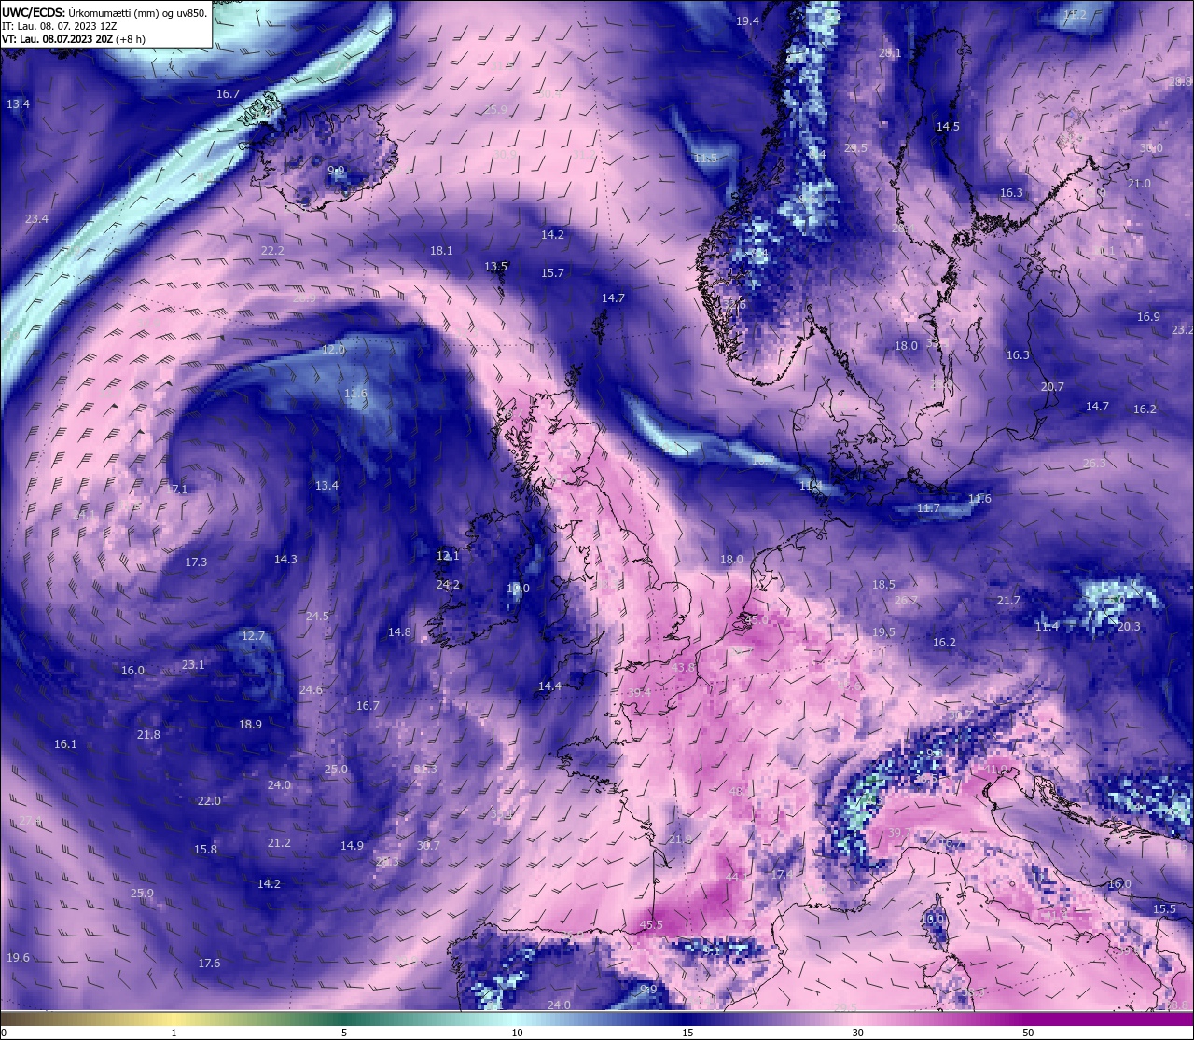The image size is (1194, 1040).
Task: Click the 10 label on the color scale
Action: coord(517,1033)
